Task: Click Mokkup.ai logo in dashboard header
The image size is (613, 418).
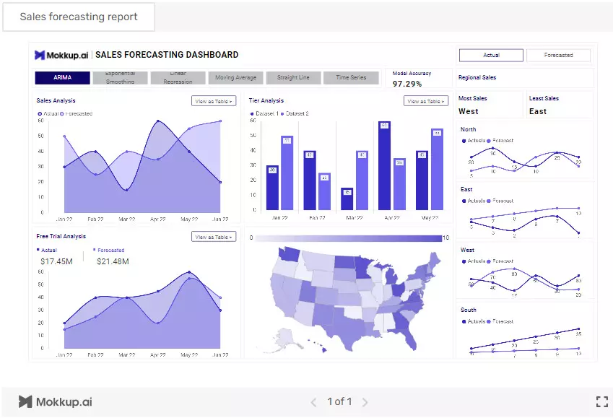Action: (62, 55)
